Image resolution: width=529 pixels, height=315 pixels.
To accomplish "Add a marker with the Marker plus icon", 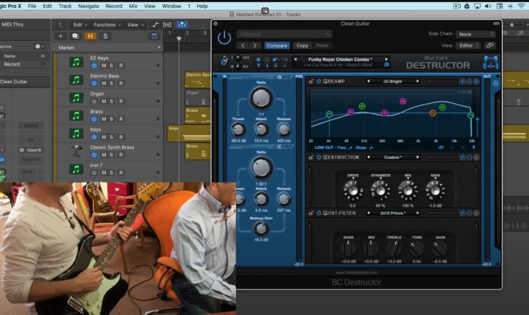I will click(159, 47).
